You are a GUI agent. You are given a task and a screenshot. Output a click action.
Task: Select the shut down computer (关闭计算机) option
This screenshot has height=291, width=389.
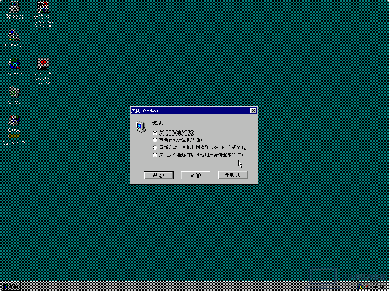point(173,133)
